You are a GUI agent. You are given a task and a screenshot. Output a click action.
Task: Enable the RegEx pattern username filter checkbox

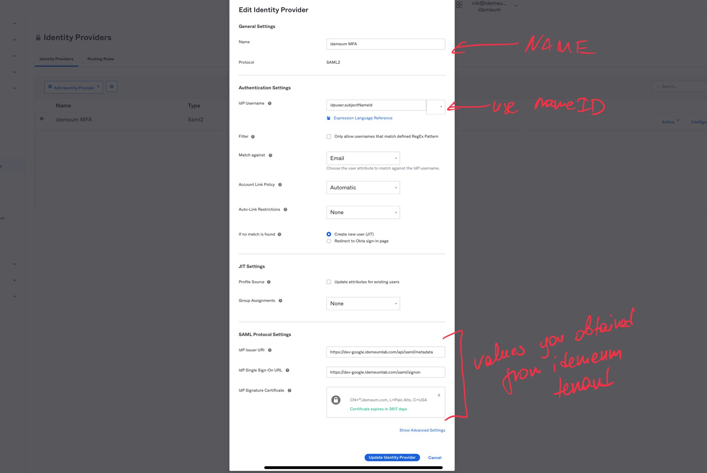pyautogui.click(x=329, y=137)
